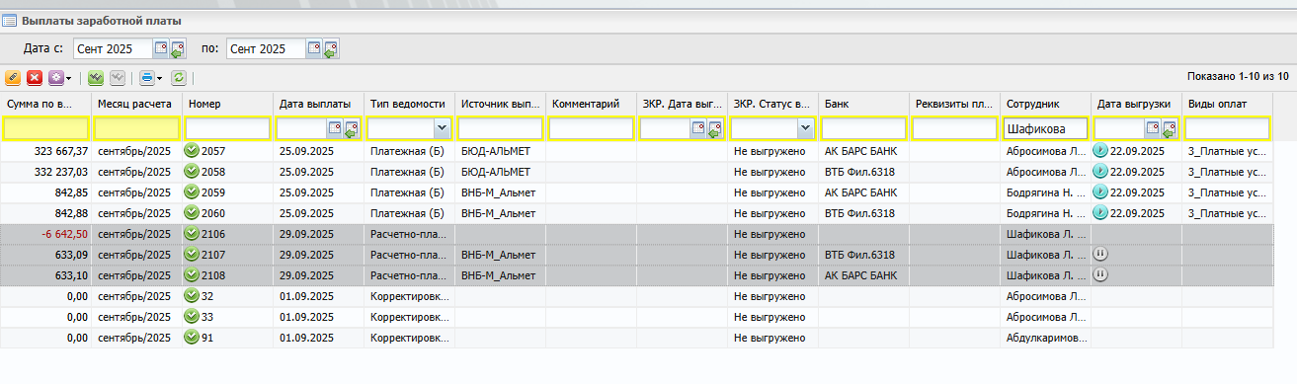
Task: Click green arrow icon in 'Дата выгрузки' filter
Action: click(1169, 129)
